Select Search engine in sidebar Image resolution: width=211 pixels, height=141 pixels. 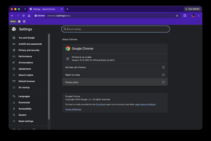pyautogui.click(x=26, y=75)
